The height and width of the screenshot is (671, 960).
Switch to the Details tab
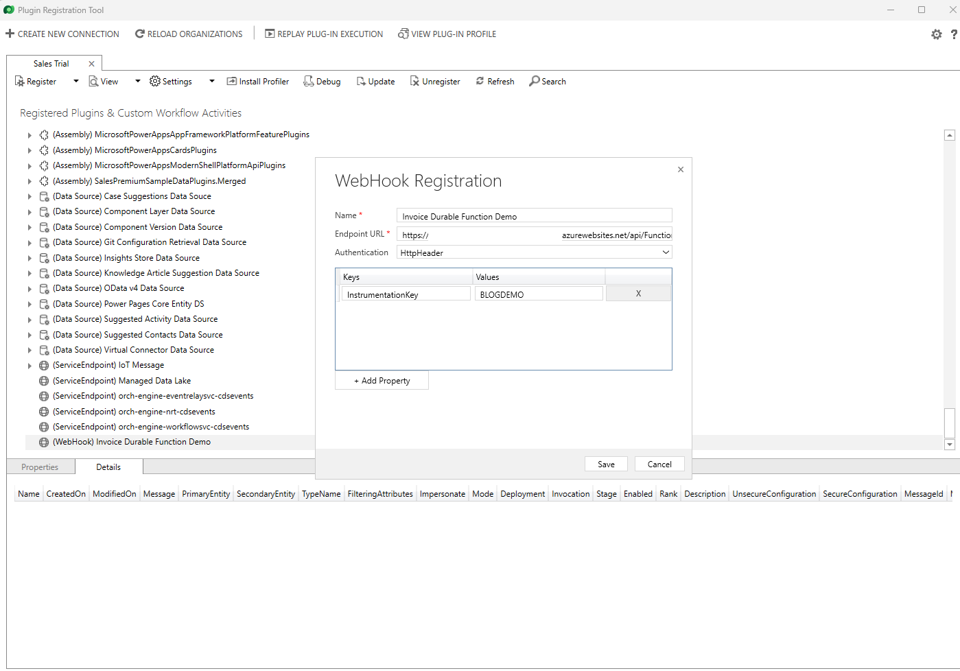point(108,467)
